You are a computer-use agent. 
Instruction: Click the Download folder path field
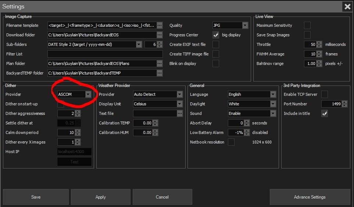102,35
